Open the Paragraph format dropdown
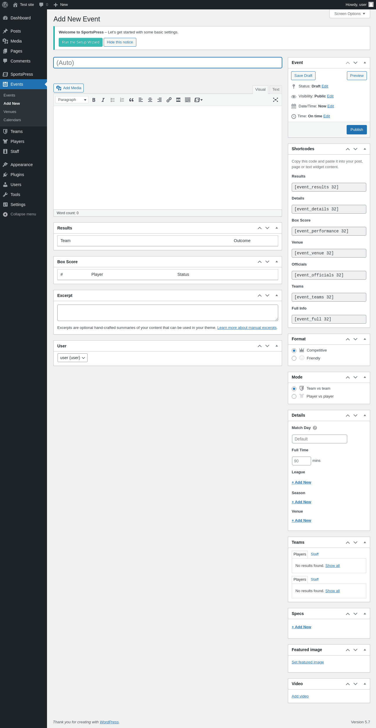 (72, 100)
